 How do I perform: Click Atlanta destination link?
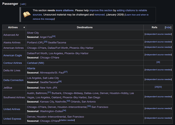[x=31, y=68]
